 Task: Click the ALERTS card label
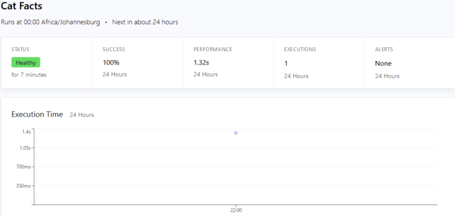click(384, 49)
